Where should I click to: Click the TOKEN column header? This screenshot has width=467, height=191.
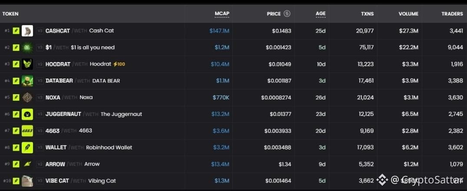point(10,14)
